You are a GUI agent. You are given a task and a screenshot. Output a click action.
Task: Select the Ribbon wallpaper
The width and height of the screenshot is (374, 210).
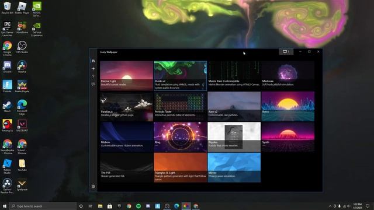126,137
